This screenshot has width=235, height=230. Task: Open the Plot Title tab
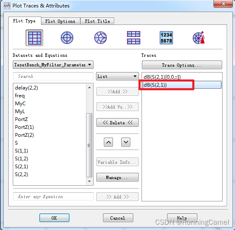(97, 21)
